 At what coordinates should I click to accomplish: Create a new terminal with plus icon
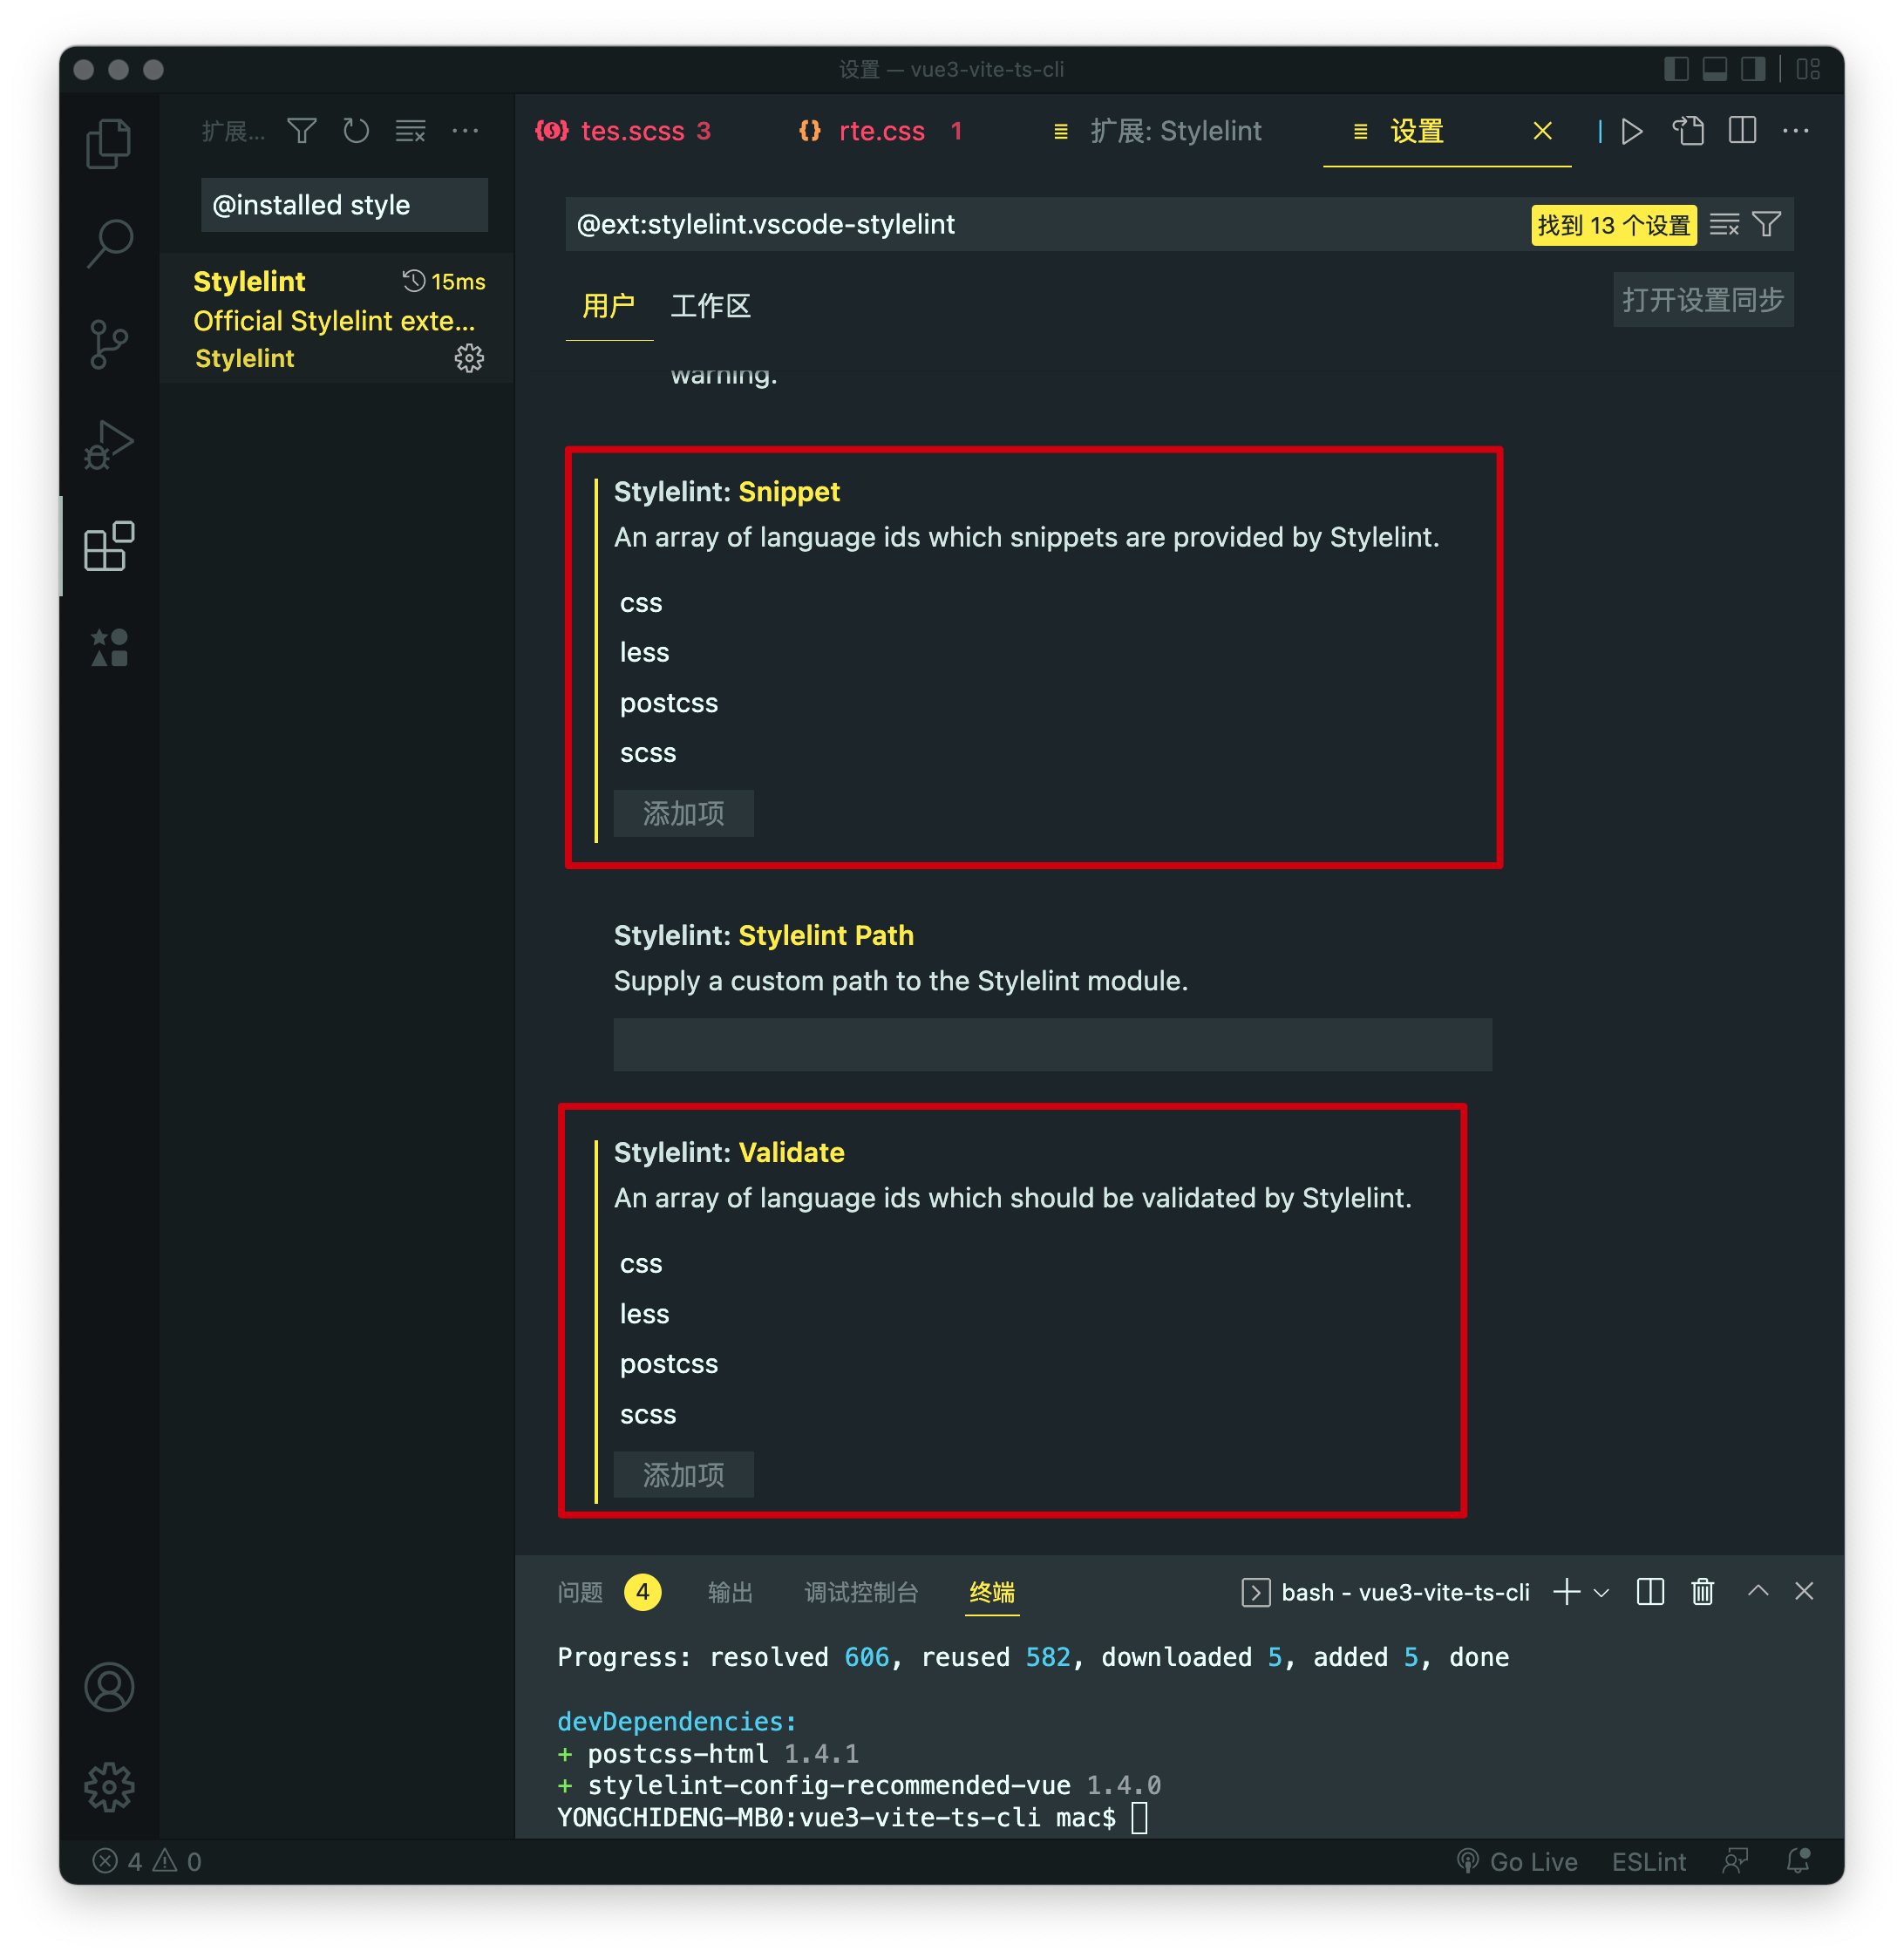(1567, 1591)
